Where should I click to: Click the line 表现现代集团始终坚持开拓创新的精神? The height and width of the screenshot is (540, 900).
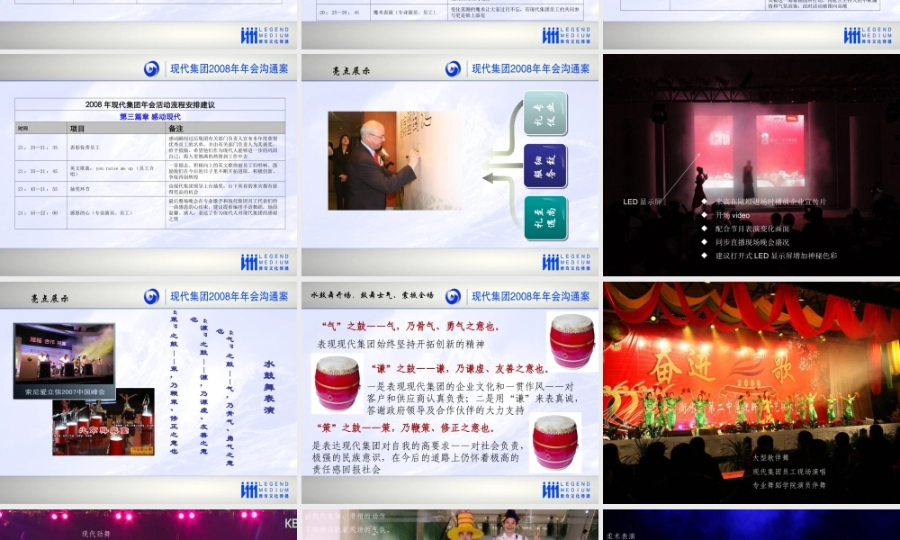[400, 344]
